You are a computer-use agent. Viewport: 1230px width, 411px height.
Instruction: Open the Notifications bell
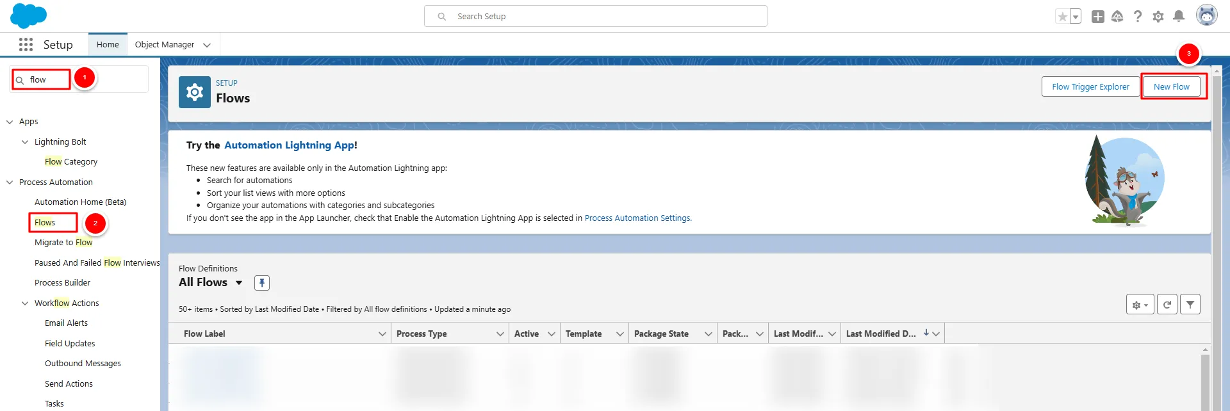[1179, 17]
